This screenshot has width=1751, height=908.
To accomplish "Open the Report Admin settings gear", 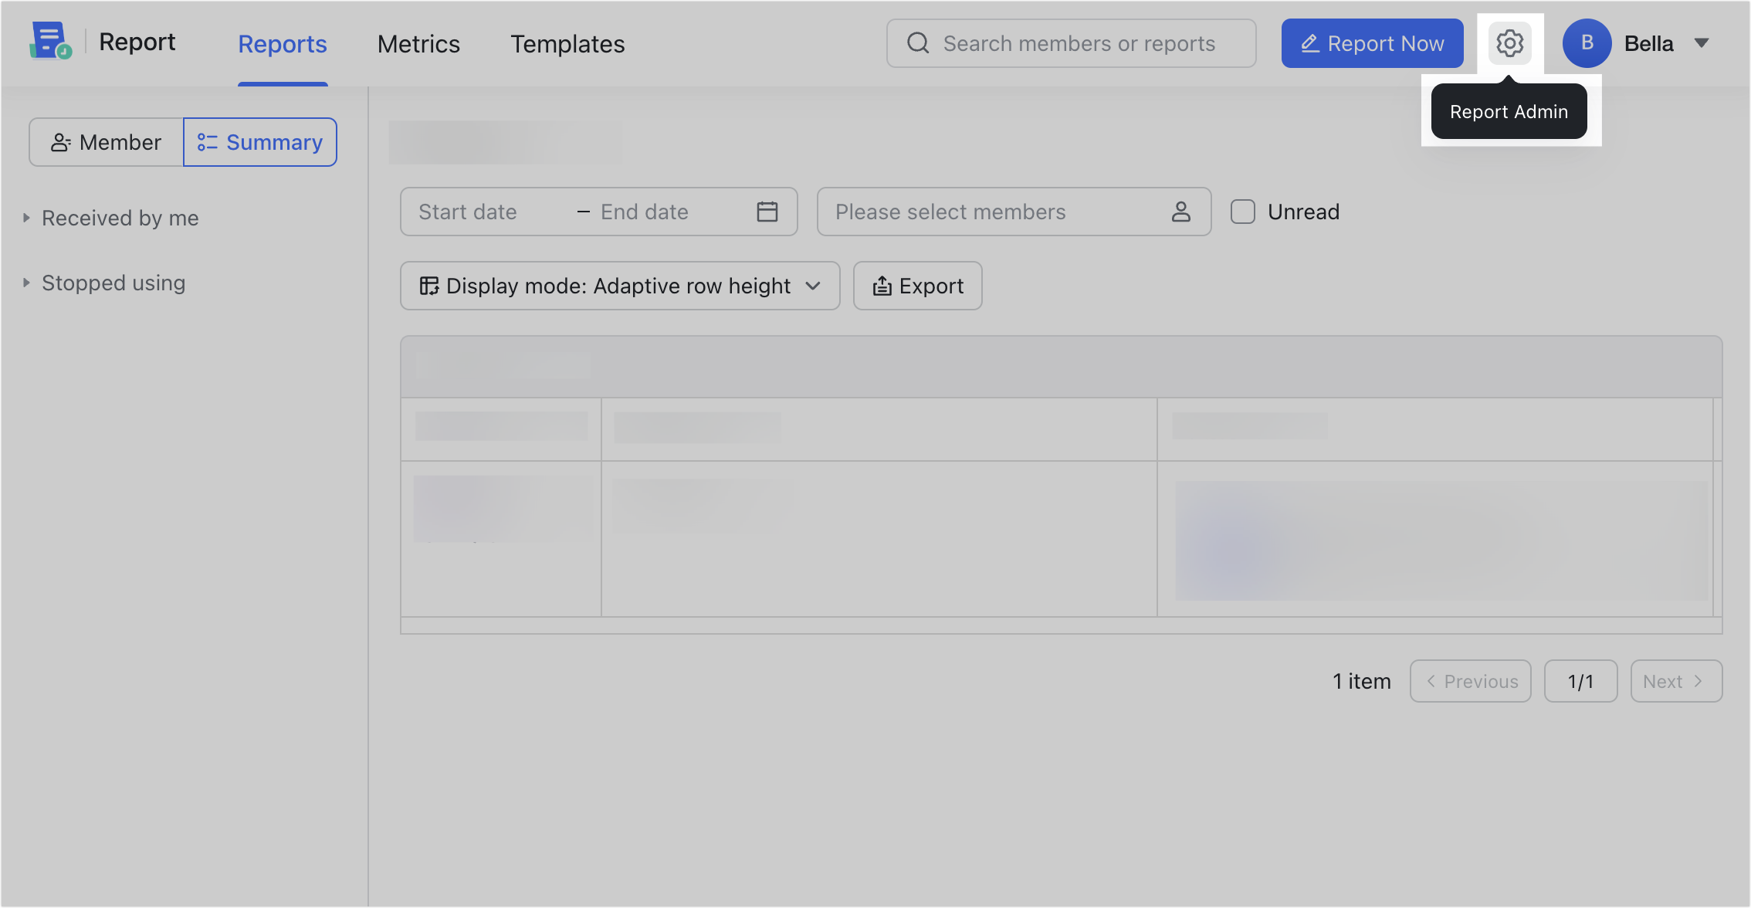I will [1509, 43].
